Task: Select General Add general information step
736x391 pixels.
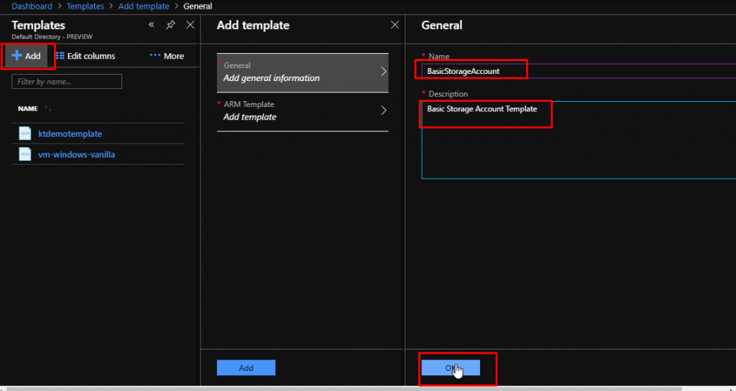Action: tap(303, 72)
